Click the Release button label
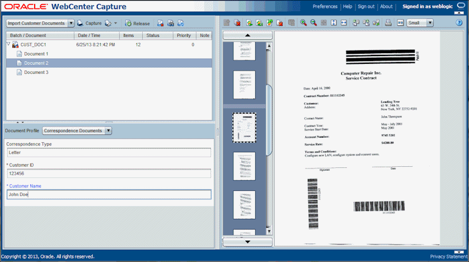Screen dimensions: 469x262 (142, 24)
